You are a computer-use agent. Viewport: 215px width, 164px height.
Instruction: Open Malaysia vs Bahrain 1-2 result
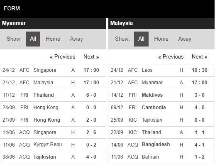coord(161,157)
